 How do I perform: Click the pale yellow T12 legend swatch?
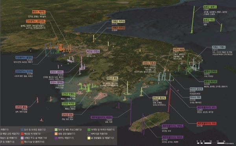[x=89, y=138]
